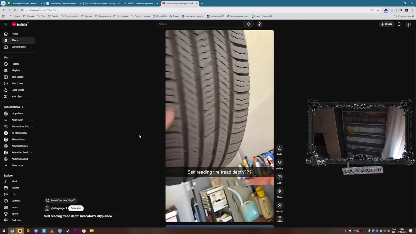Open YouTube notifications bell
Viewport: 416px width, 234px height.
(399, 24)
